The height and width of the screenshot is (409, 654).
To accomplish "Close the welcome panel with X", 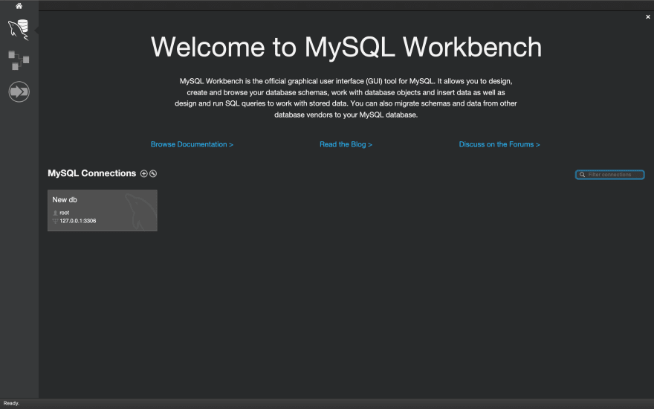I will click(648, 17).
